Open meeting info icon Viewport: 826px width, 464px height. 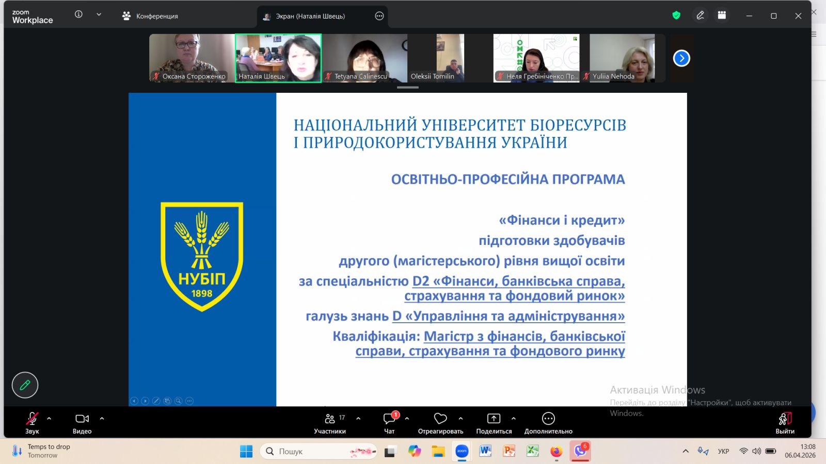tap(78, 14)
